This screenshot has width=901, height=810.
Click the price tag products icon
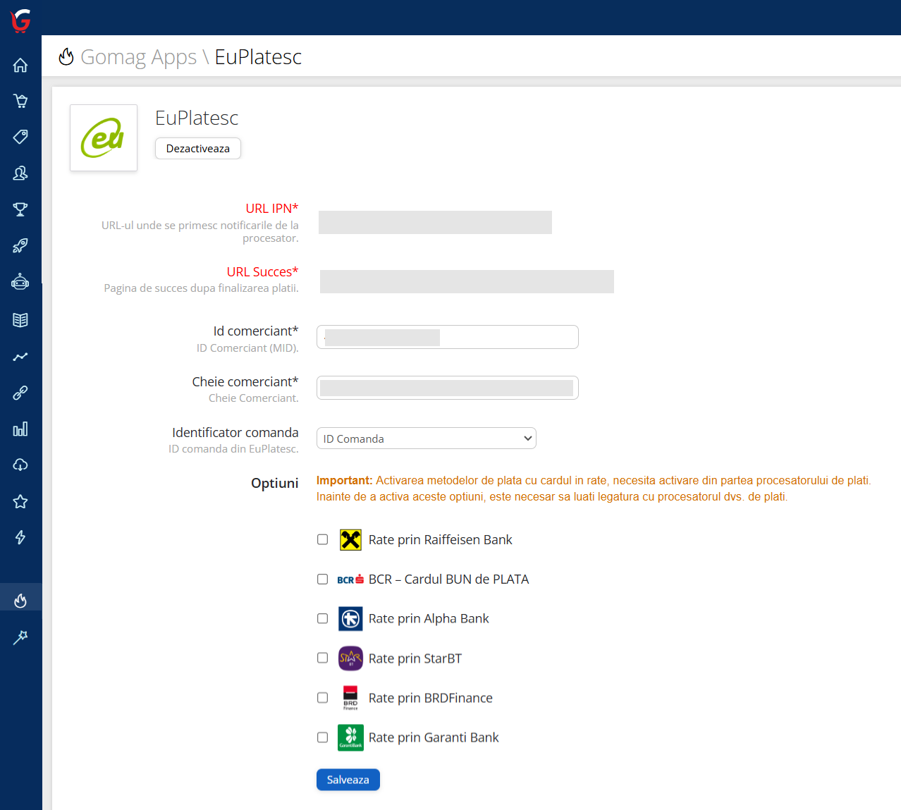(20, 137)
